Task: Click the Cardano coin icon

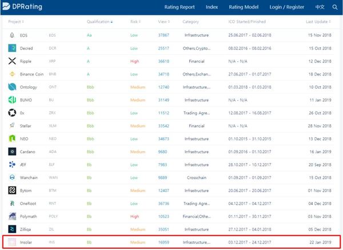Action: point(12,152)
